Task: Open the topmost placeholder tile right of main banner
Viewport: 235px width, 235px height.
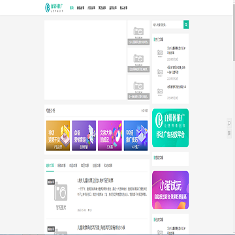Action: 138,33
